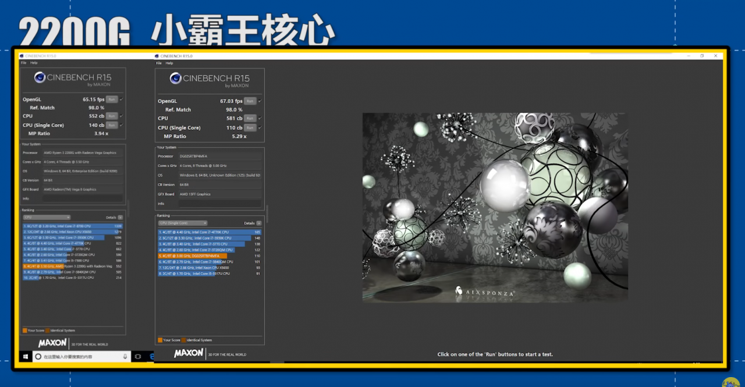Open Help menu in DG02SRTBP4MFA window
745x387 pixels.
(169, 63)
